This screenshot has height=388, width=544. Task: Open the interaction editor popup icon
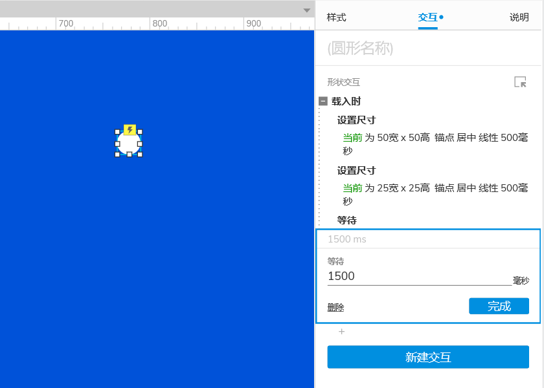point(520,82)
